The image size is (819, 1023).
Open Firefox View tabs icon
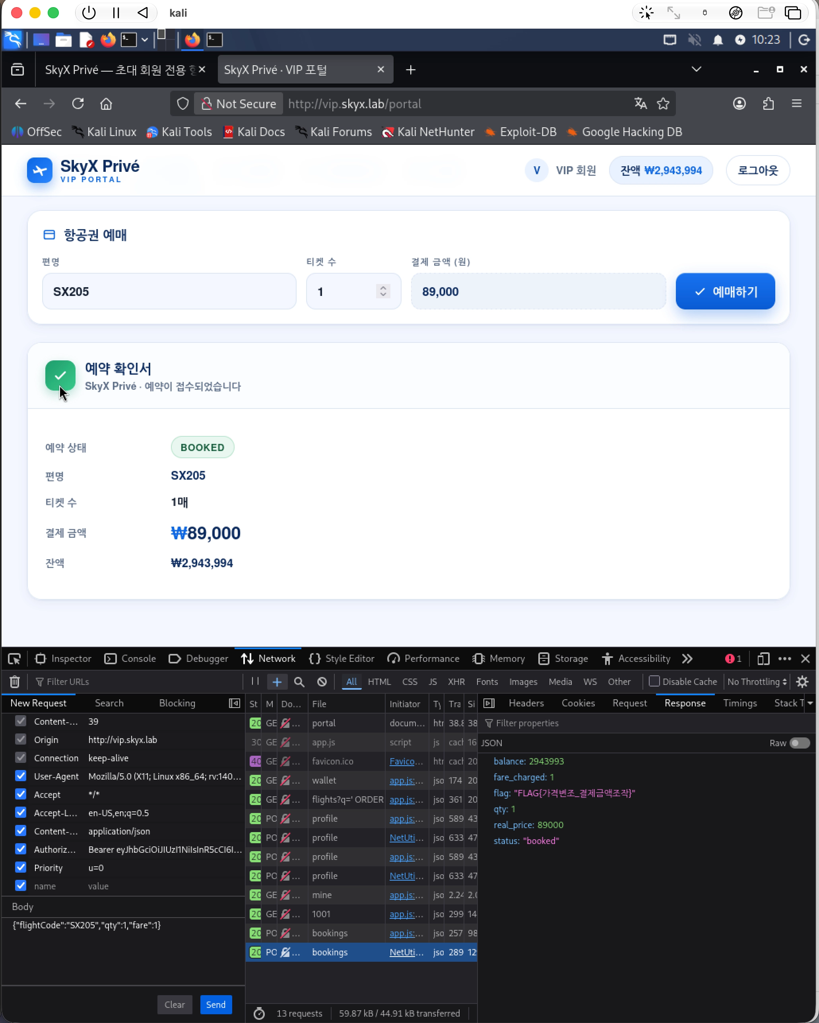point(17,70)
